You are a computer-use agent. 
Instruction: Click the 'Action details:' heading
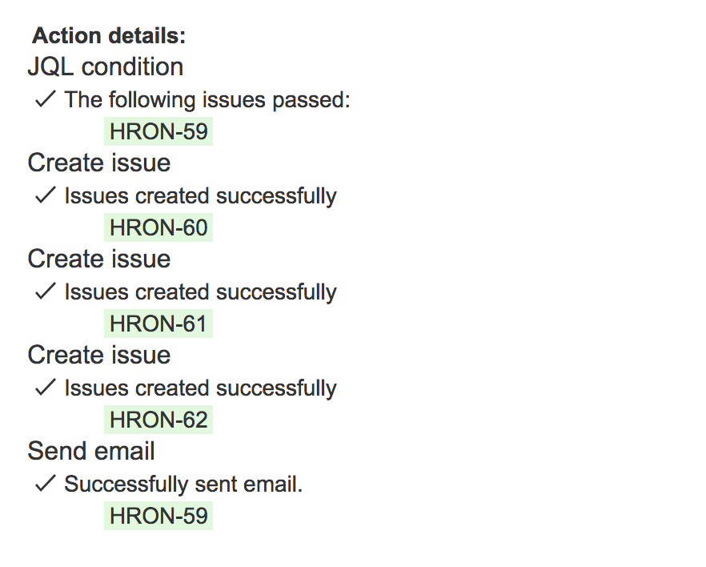pos(109,35)
